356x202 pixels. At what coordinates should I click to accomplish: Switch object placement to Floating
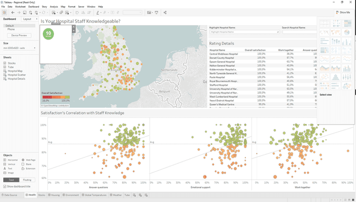[27, 180]
